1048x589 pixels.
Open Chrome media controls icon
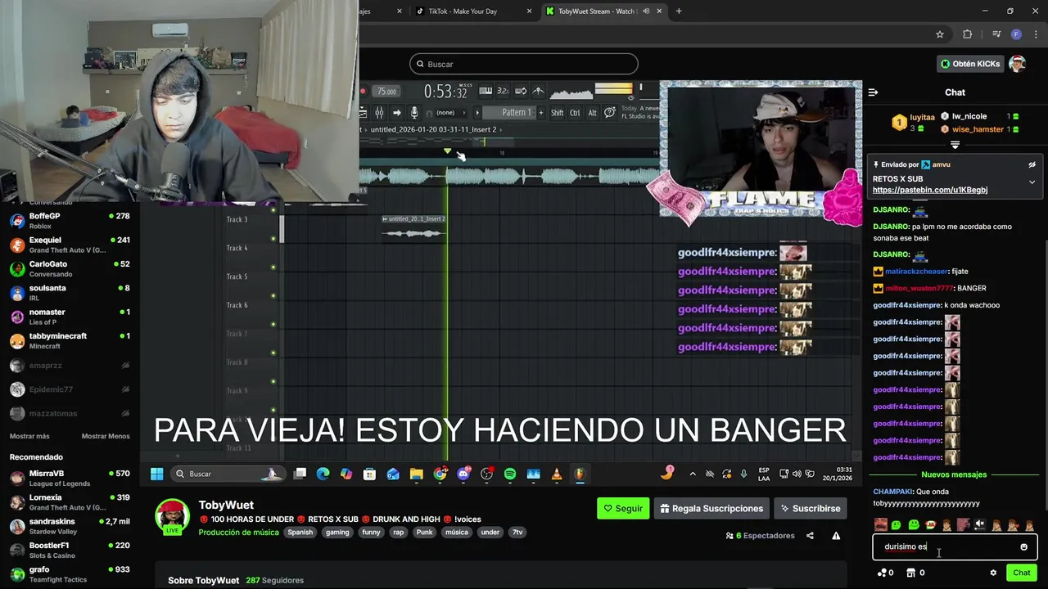tap(996, 34)
